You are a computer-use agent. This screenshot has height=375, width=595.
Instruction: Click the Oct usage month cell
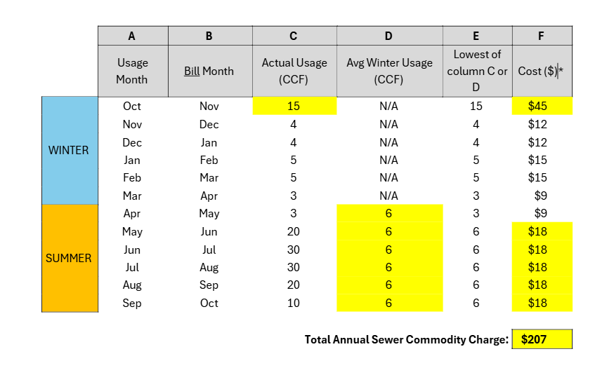(x=132, y=106)
